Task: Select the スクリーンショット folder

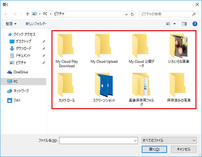Action: (104, 88)
